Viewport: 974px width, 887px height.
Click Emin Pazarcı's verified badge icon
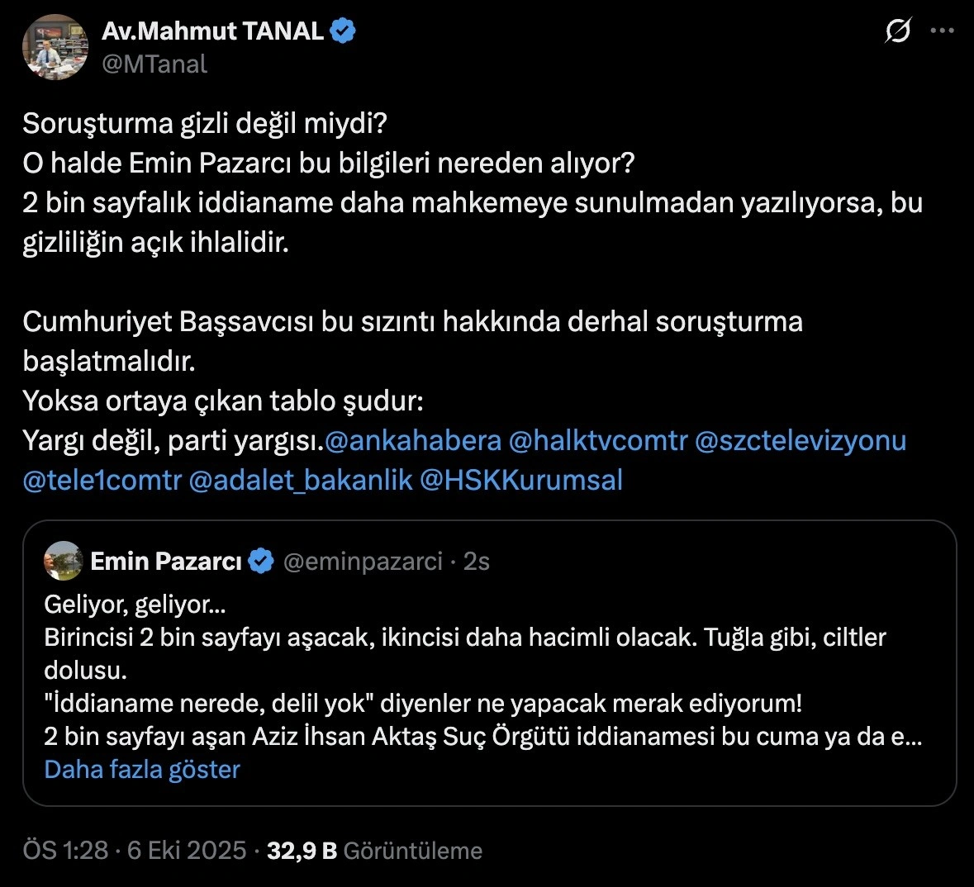pyautogui.click(x=261, y=562)
